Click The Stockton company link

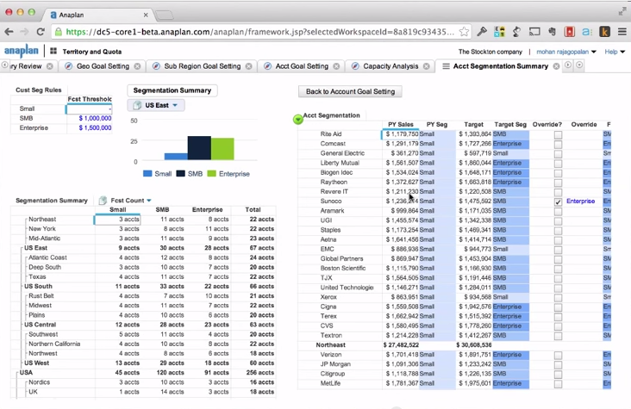coord(490,52)
